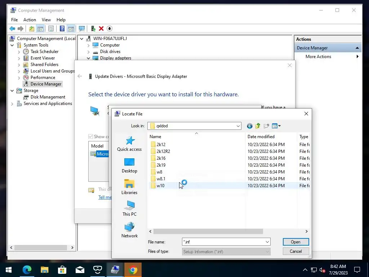The image size is (369, 277).
Task: Click the Back arrow in Computer Management toolbar
Action: coord(12,29)
